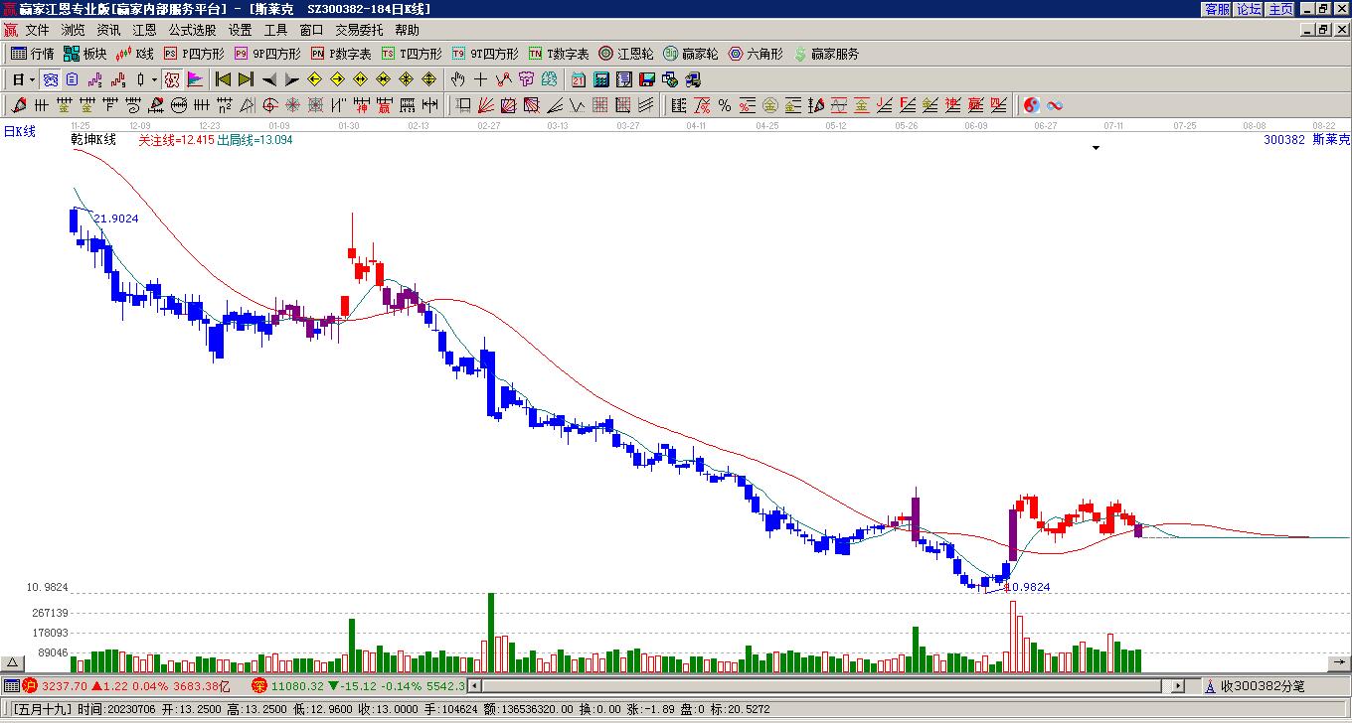
Task: Click the black left-pointing arrow icon
Action: click(x=268, y=79)
